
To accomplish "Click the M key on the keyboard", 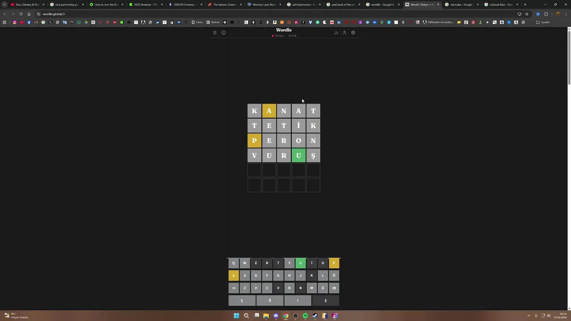I will pyautogui.click(x=311, y=288).
